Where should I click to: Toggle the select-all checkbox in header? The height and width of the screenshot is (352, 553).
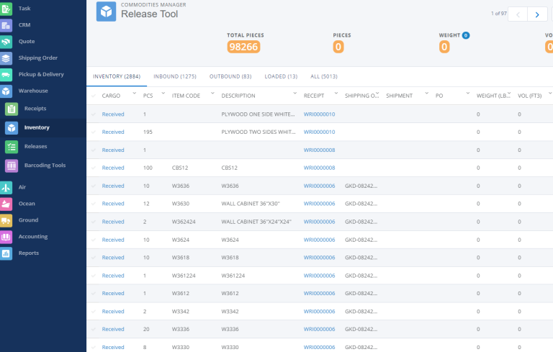point(94,96)
